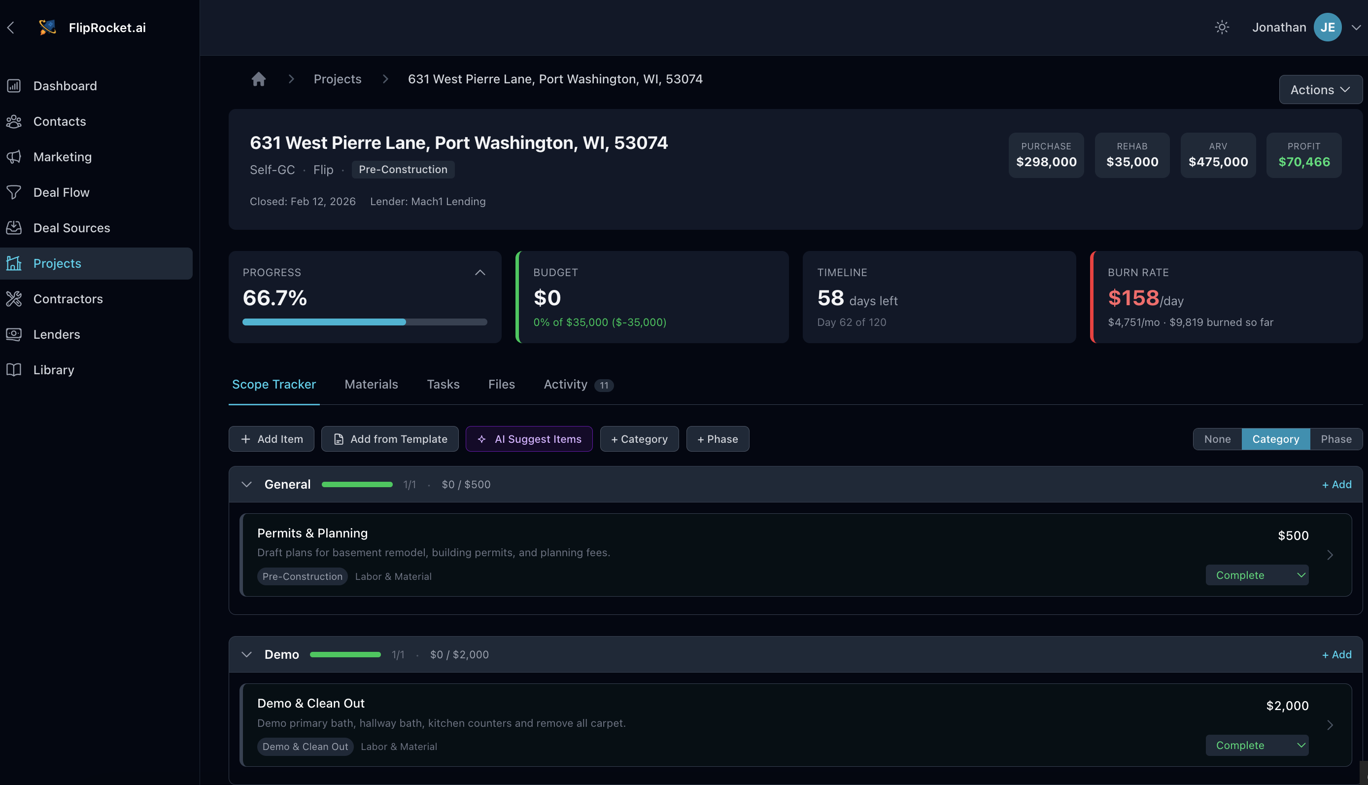Collapse the Demo category section
The width and height of the screenshot is (1368, 785).
[247, 654]
